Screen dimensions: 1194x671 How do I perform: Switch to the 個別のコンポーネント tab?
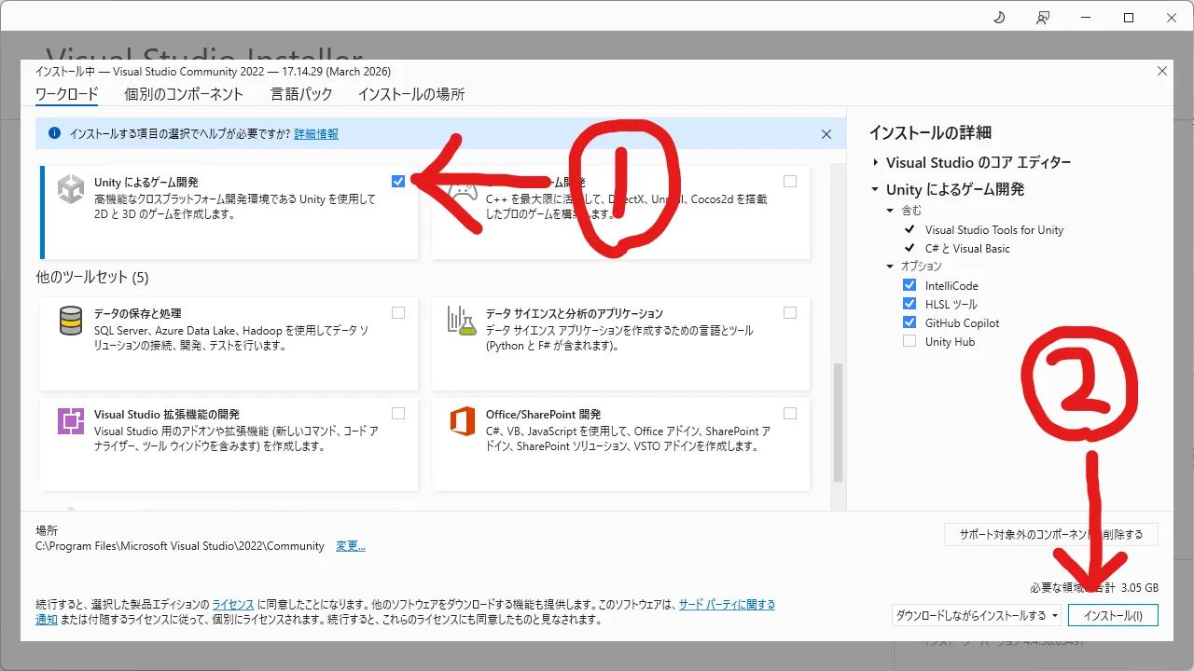pyautogui.click(x=183, y=93)
